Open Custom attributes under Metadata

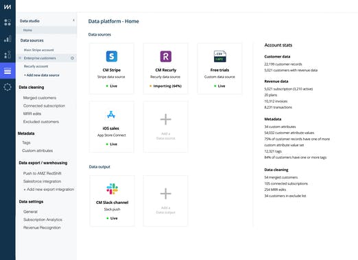pyautogui.click(x=38, y=151)
